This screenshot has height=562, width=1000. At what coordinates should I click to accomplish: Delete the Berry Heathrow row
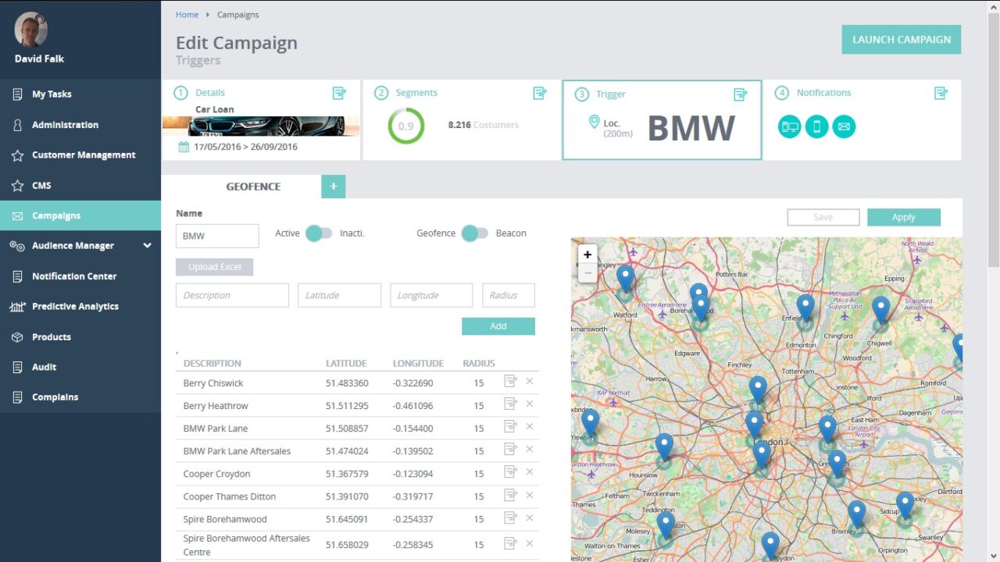point(530,404)
